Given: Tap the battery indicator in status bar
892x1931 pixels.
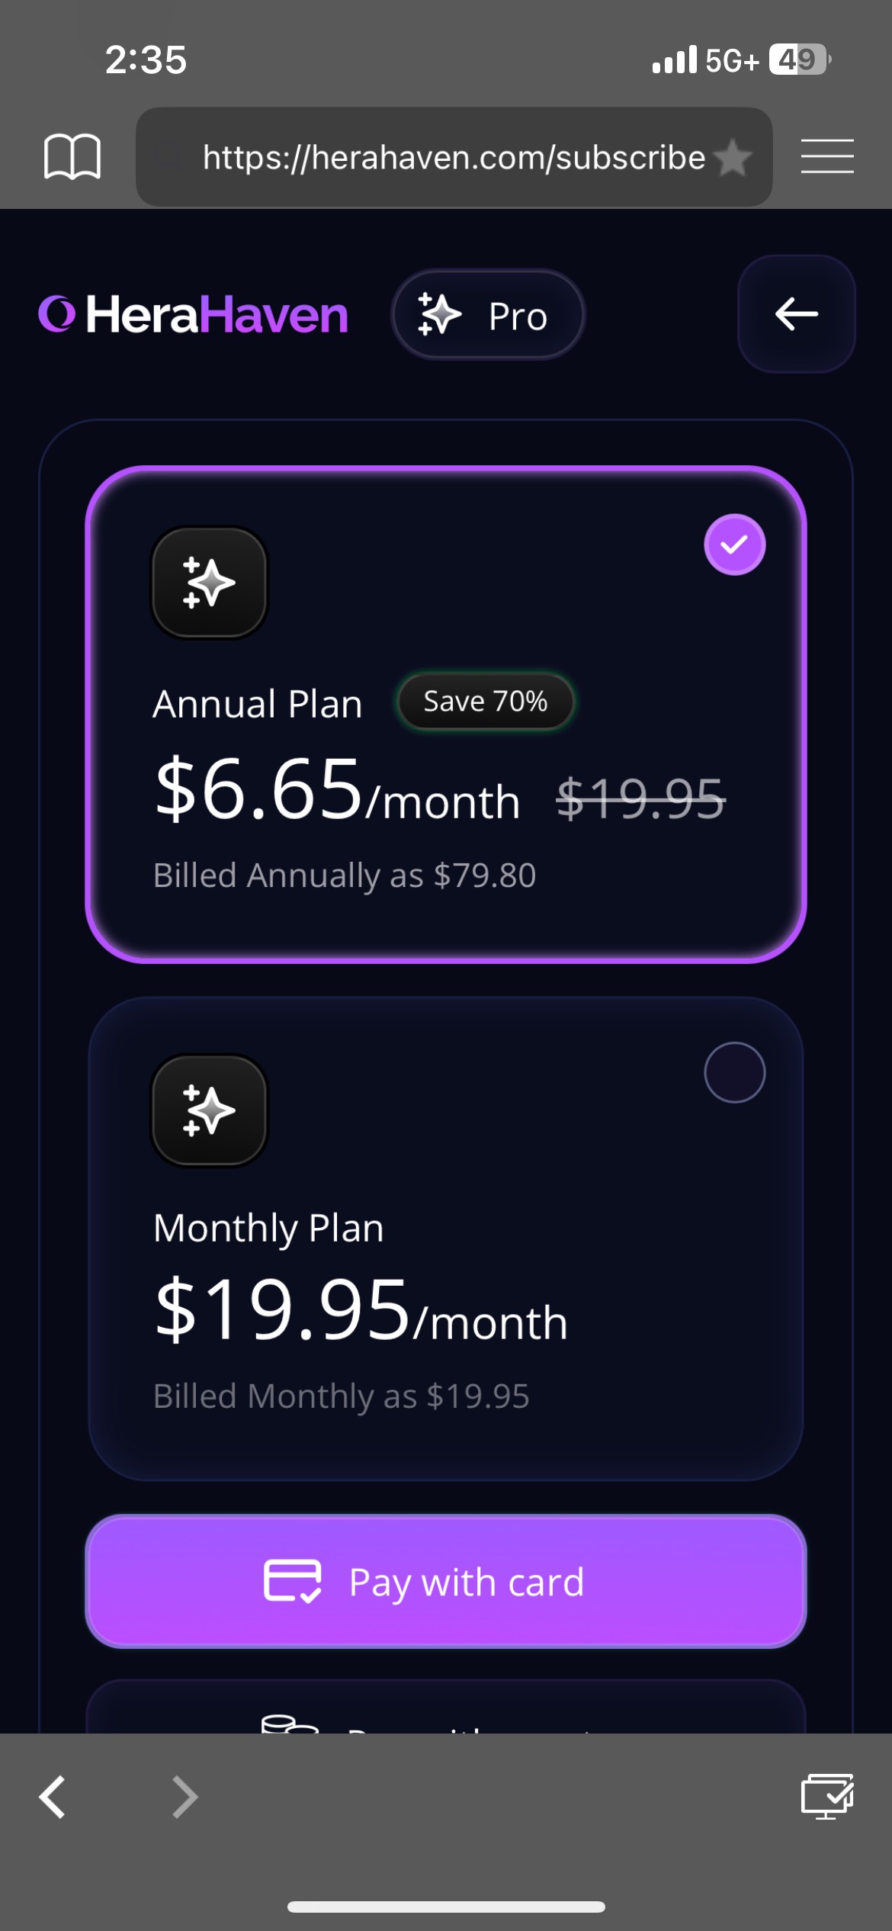Looking at the screenshot, I should pyautogui.click(x=798, y=59).
